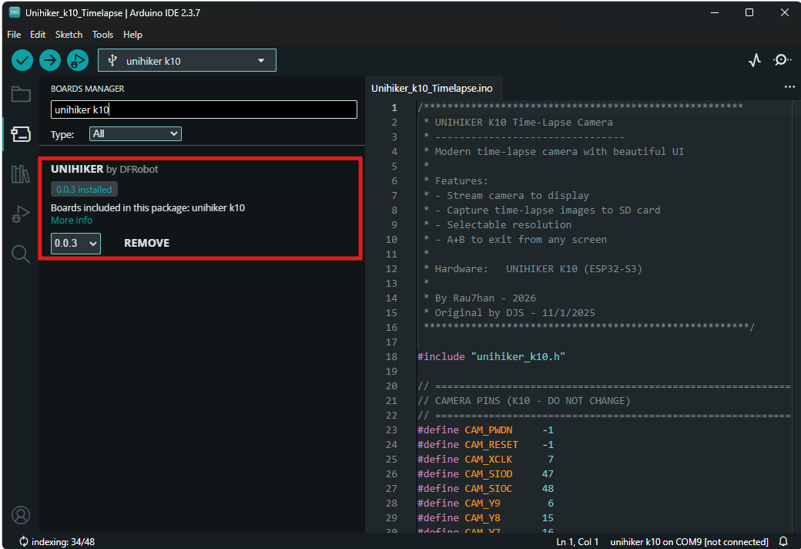
Task: Click the '#define CAM_SIOC' code line
Action: click(485, 489)
